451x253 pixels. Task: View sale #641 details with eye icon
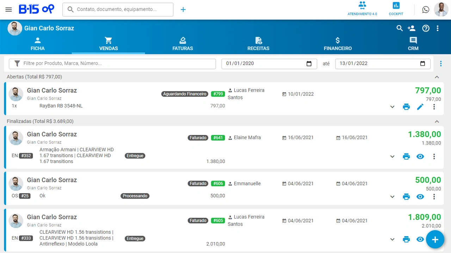(x=420, y=156)
